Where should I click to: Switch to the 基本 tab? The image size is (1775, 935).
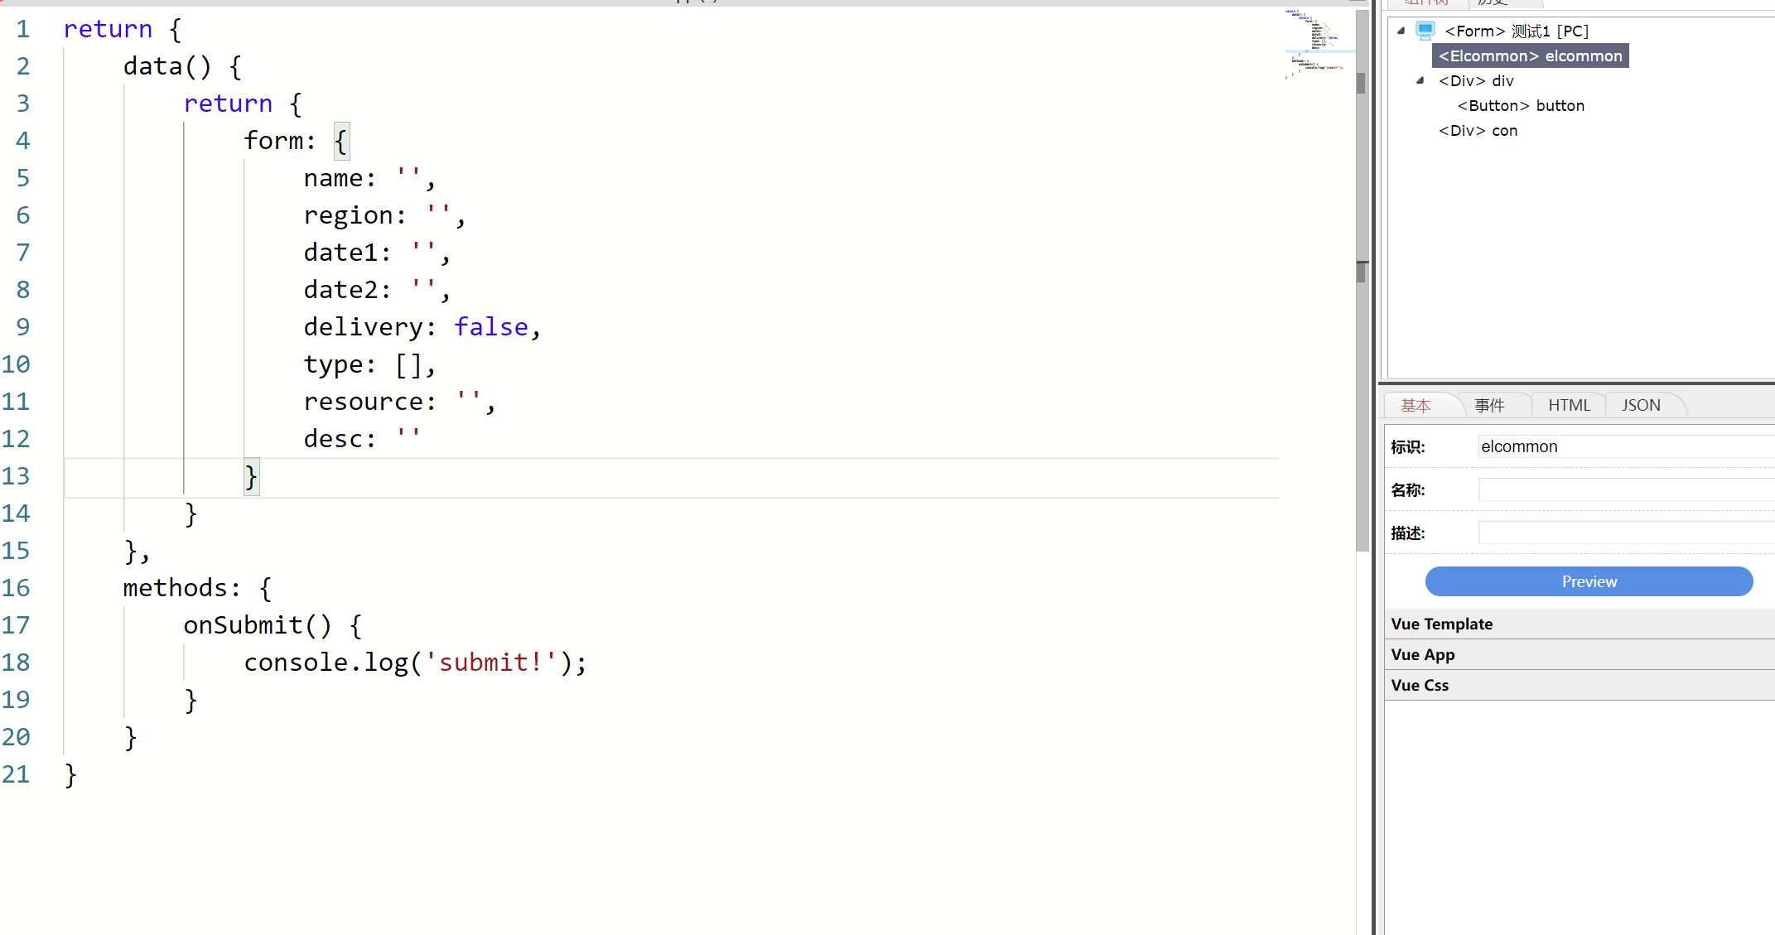pyautogui.click(x=1416, y=405)
